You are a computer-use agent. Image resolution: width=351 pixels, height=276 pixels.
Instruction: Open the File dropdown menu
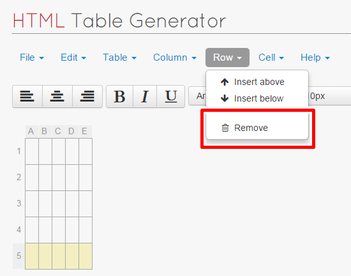[x=32, y=57]
